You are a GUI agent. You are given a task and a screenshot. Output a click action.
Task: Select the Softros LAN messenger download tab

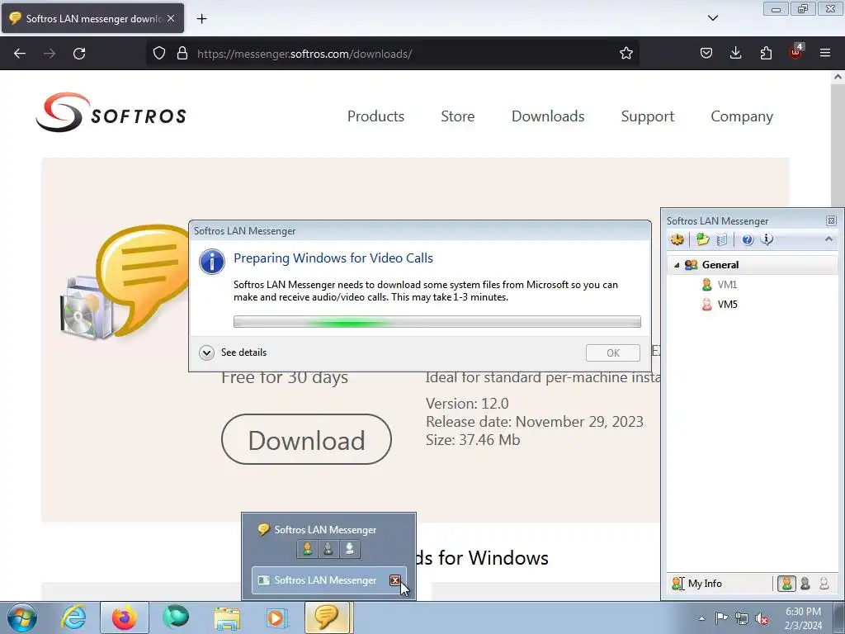point(92,18)
